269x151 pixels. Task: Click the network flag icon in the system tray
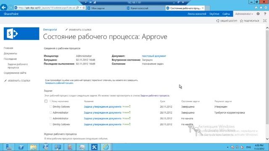[x=232, y=147]
